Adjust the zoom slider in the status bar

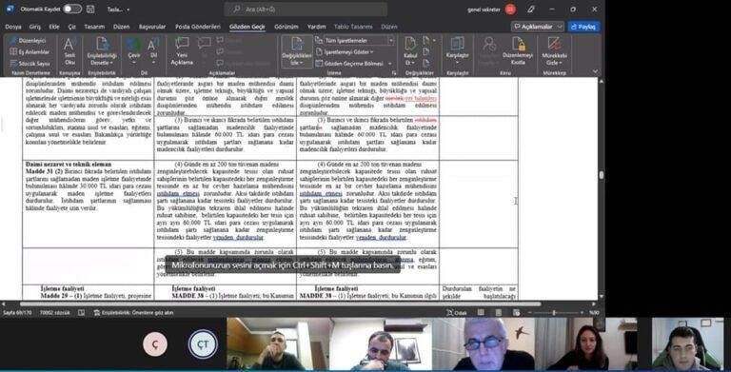pyautogui.click(x=555, y=313)
